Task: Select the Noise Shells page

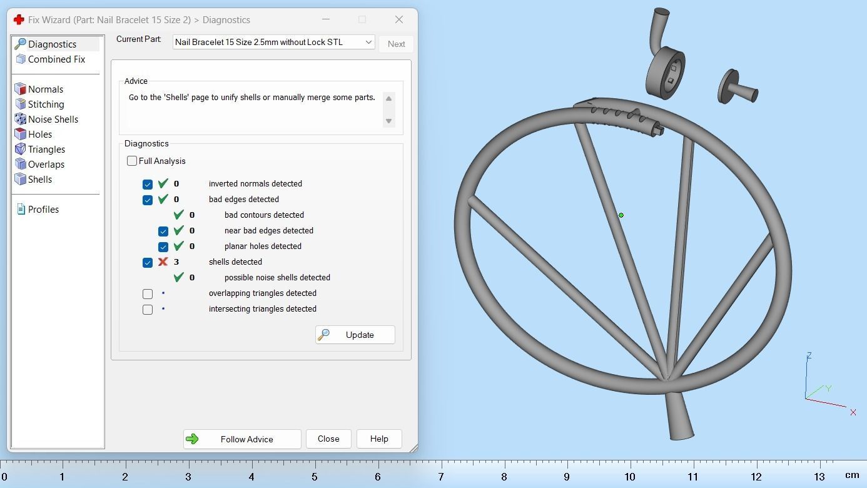Action: (x=53, y=119)
